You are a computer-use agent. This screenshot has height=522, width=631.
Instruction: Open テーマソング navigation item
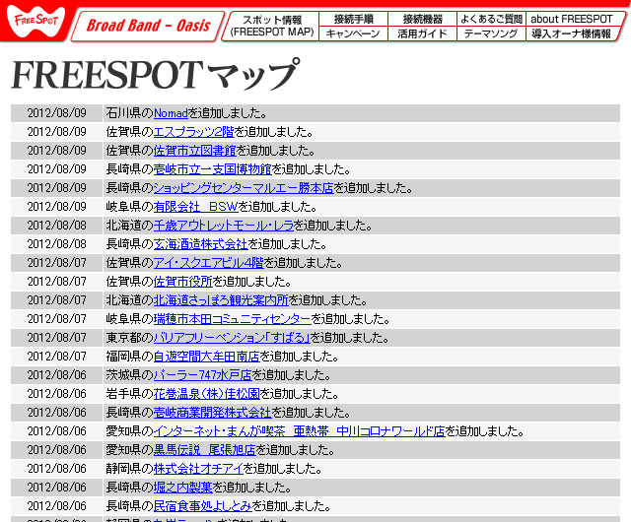pos(491,33)
